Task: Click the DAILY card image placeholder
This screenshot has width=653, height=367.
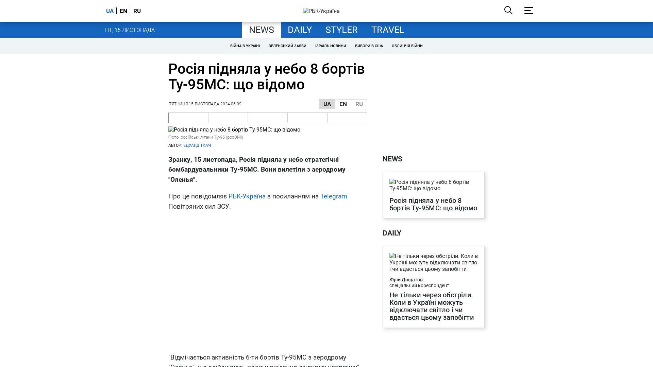Action: [433, 262]
